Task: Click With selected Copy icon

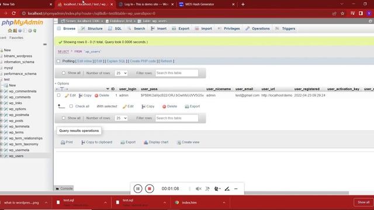Action: pos(143,106)
